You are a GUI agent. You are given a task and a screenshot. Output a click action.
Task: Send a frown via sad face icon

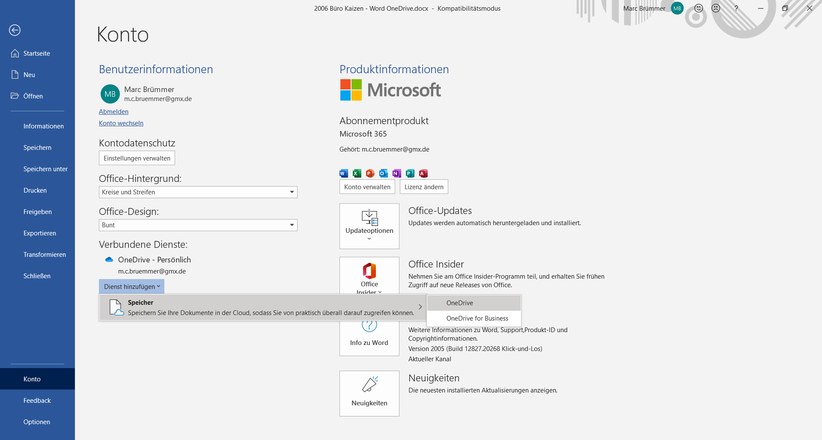[716, 8]
